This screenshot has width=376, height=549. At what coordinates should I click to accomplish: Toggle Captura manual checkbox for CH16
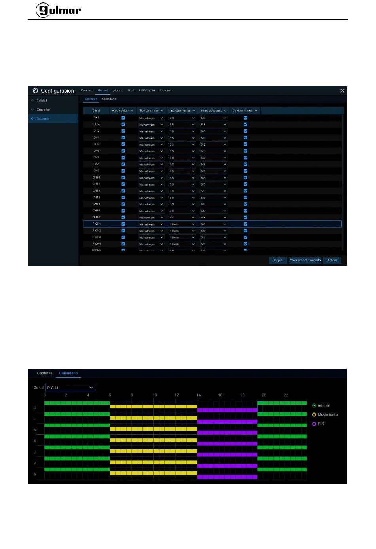pyautogui.click(x=245, y=217)
